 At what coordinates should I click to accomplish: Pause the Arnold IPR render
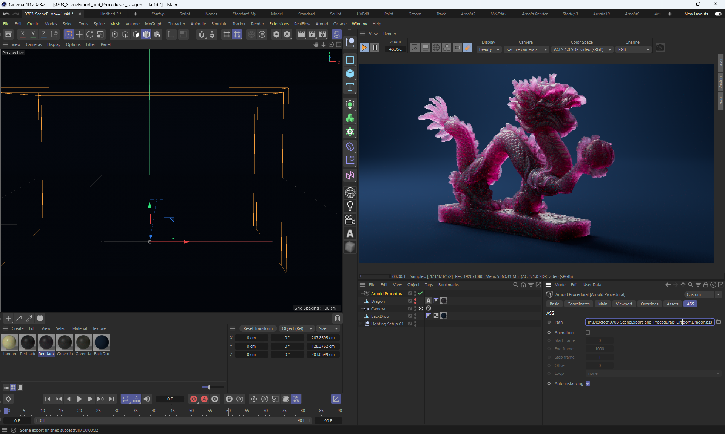[375, 48]
